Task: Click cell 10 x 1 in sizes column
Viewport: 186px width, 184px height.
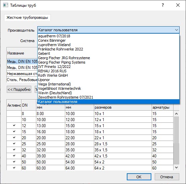Action: coord(123,114)
